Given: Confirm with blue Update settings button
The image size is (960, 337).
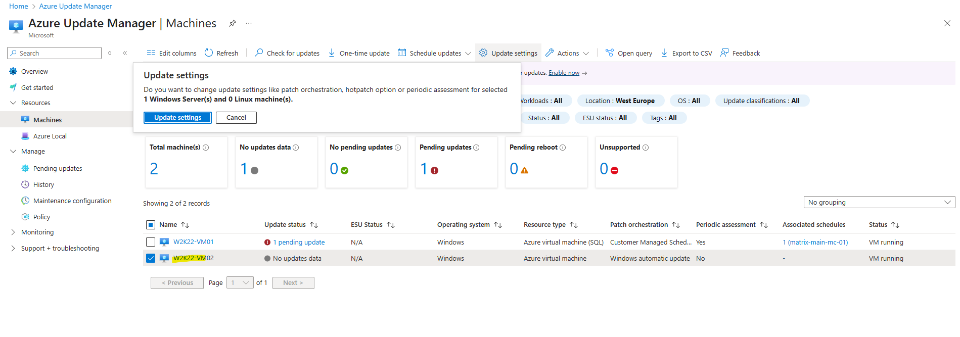Looking at the screenshot, I should click(x=178, y=118).
